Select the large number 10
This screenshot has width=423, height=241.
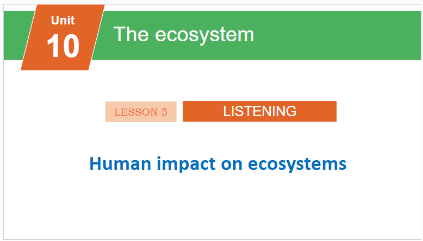click(x=63, y=46)
